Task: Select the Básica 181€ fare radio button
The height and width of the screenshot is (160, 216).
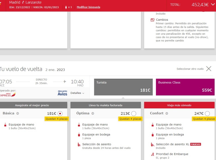Action: 60,113
